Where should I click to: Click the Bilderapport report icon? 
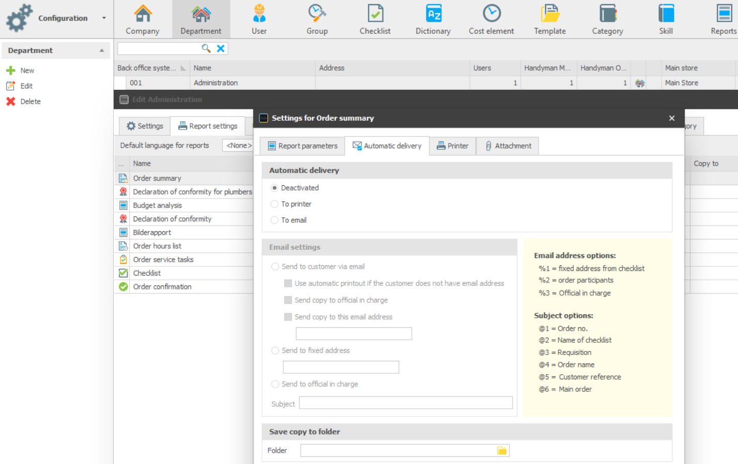tap(123, 232)
